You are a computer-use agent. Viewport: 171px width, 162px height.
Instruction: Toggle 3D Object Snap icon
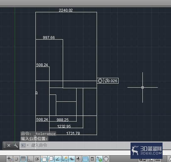click(51, 159)
